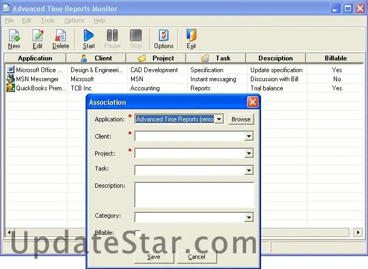Screen dimensions: 368x269
Task: Select the 'Specification' task cell
Action: 207,70
